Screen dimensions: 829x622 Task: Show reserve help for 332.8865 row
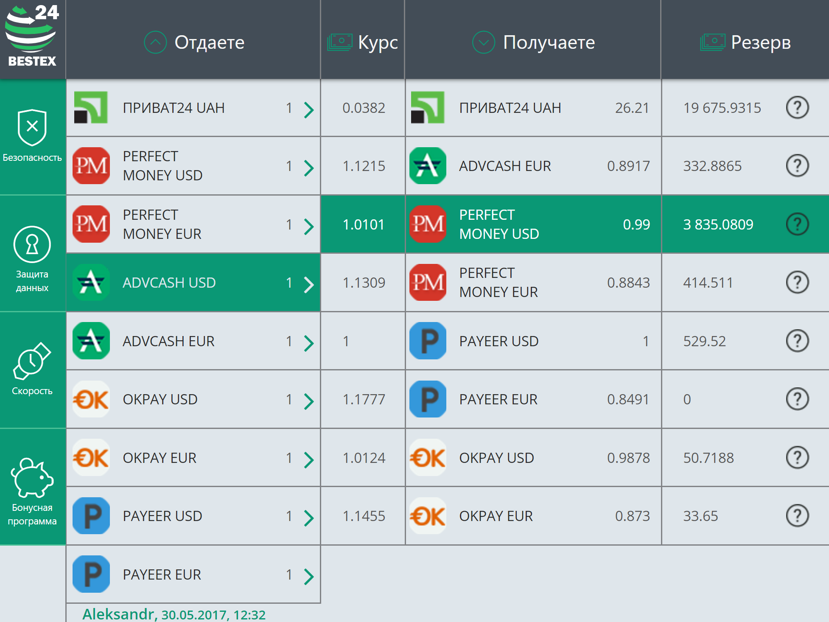[x=798, y=165]
